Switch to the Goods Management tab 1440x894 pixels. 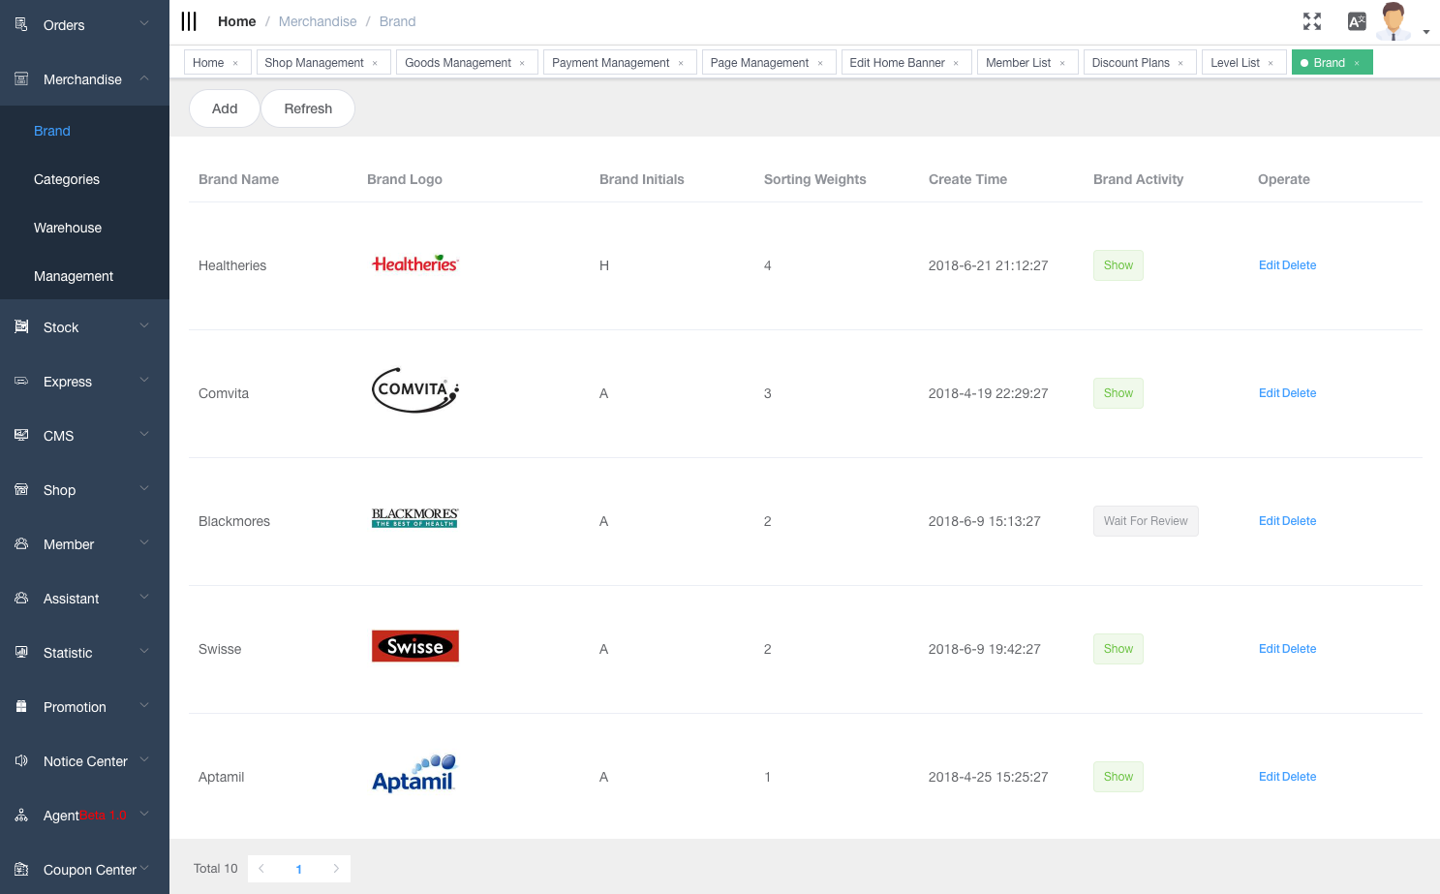(457, 63)
